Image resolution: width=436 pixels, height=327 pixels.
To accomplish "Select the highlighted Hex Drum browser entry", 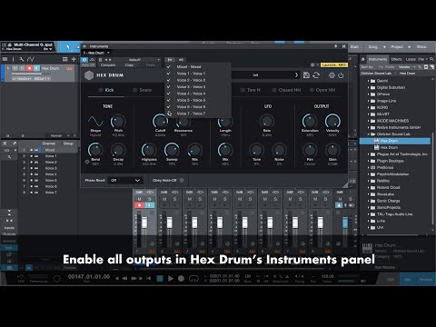I will click(x=395, y=141).
